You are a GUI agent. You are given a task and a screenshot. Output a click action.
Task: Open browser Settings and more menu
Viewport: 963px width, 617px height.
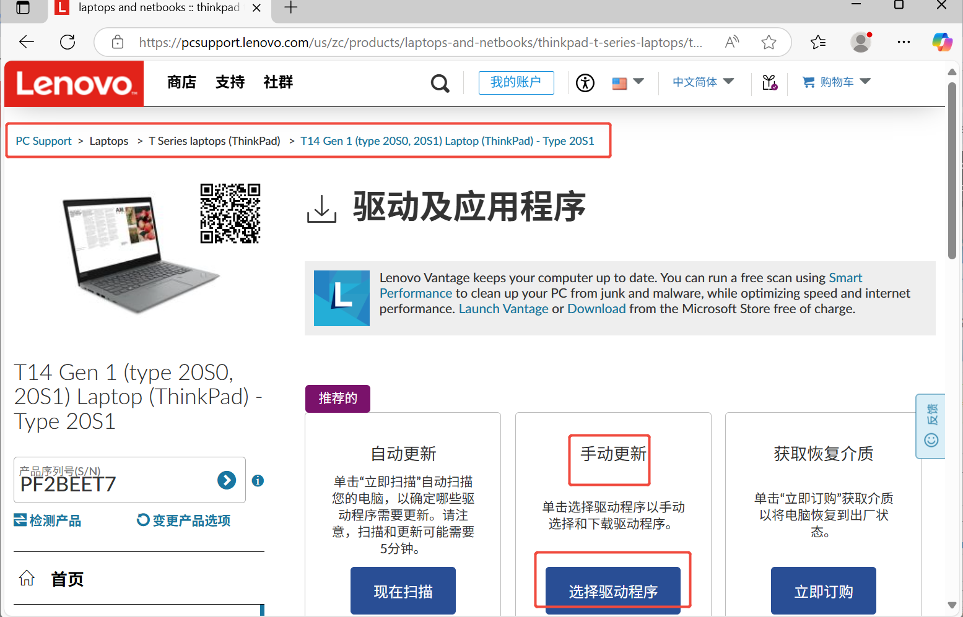[904, 42]
